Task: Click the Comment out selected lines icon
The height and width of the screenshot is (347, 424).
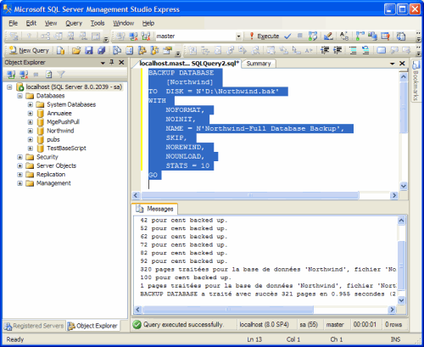Action: point(353,51)
